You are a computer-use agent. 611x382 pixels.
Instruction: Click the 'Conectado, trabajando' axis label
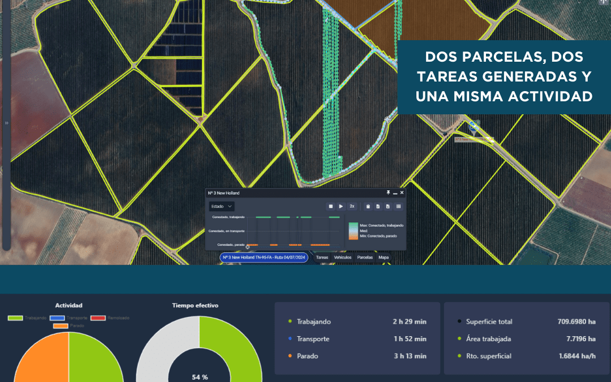pyautogui.click(x=229, y=217)
